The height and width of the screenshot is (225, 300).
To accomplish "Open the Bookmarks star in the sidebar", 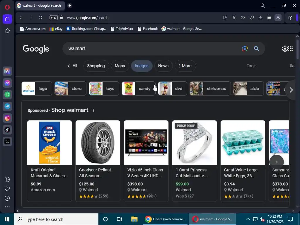I will click(x=7, y=31).
